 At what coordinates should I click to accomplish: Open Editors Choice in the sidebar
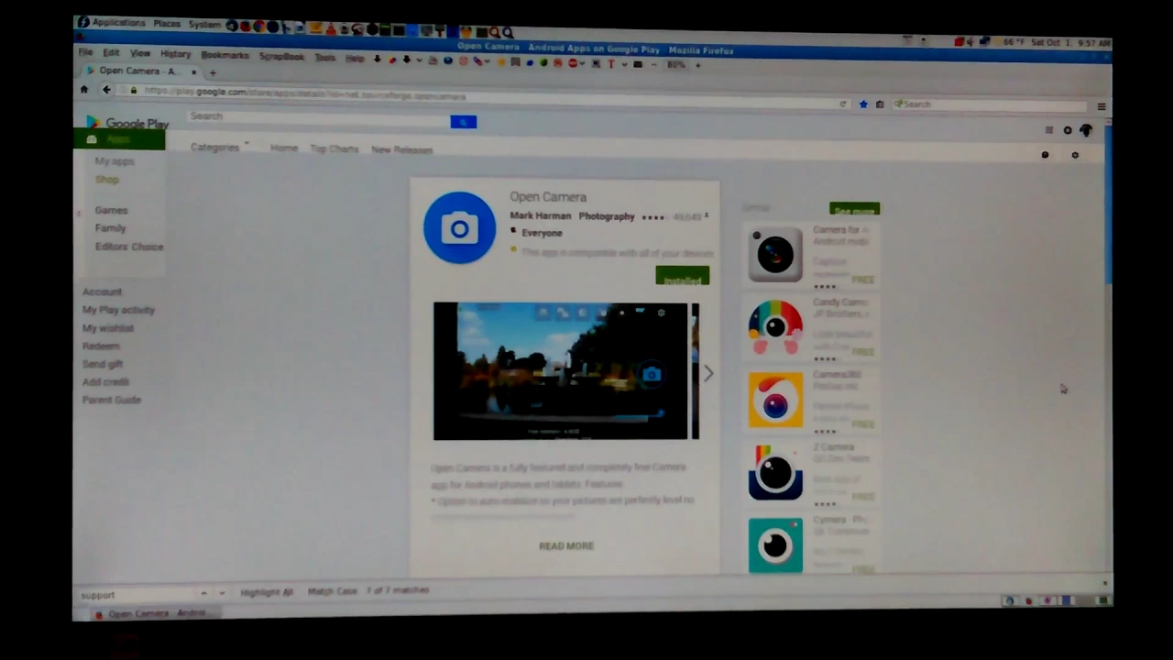129,247
